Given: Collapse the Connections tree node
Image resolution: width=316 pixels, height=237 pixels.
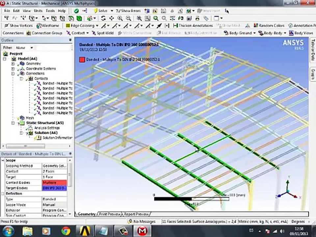Looking at the screenshot, I should (x=13, y=73).
